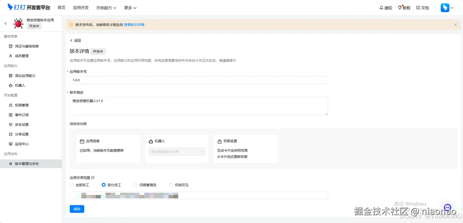This screenshot has width=463, height=223.
Task: Switch to 首页 in top navigation
Action: [x=61, y=8]
